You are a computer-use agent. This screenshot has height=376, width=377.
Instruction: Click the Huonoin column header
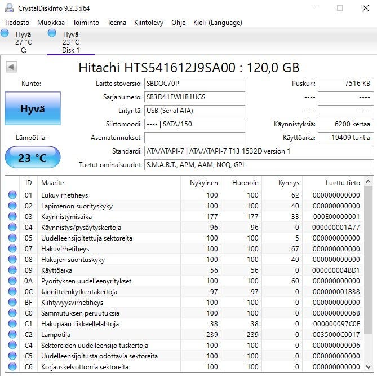[x=242, y=183]
